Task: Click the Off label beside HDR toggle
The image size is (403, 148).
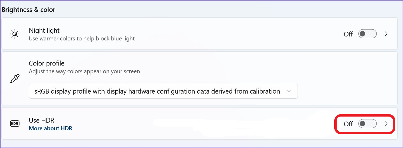Action: [x=348, y=124]
